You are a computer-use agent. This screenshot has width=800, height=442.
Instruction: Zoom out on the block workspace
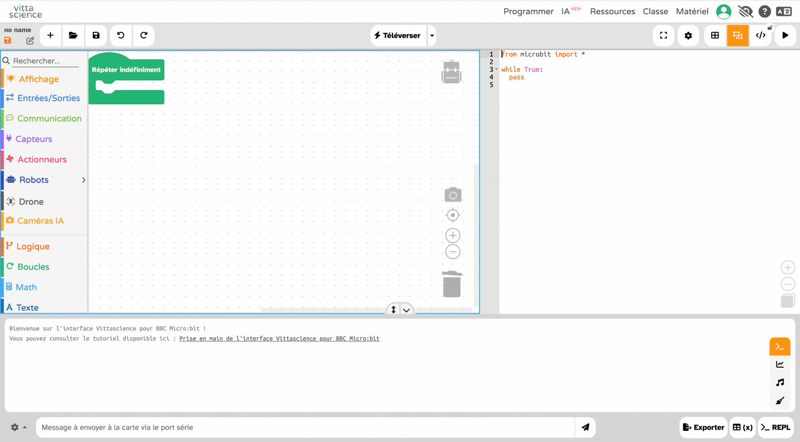click(453, 252)
